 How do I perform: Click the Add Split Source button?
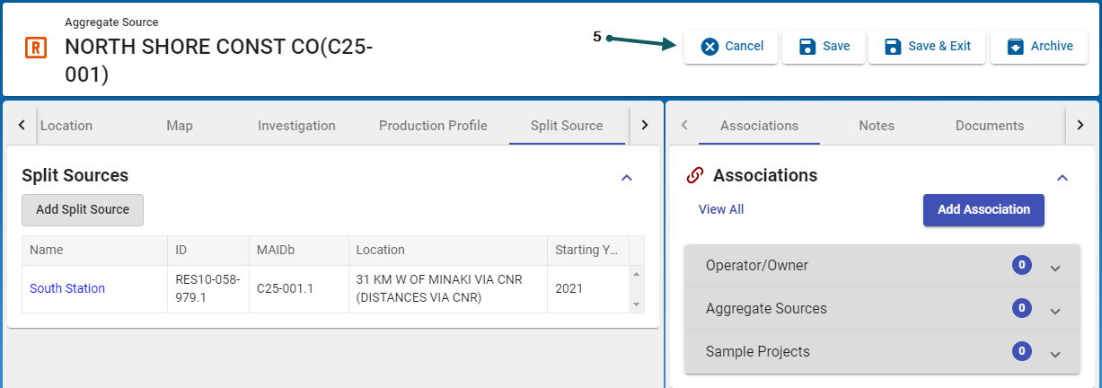(x=83, y=209)
